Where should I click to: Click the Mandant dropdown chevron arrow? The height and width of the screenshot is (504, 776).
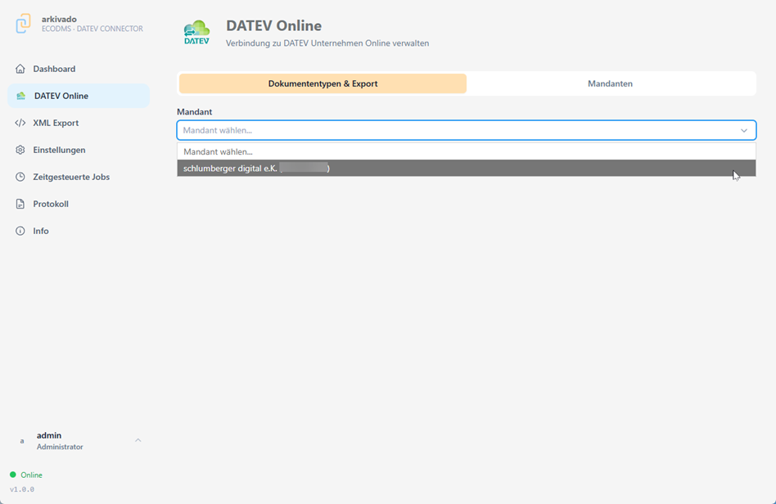(744, 131)
